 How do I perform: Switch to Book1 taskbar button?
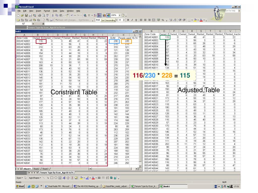point(174,186)
